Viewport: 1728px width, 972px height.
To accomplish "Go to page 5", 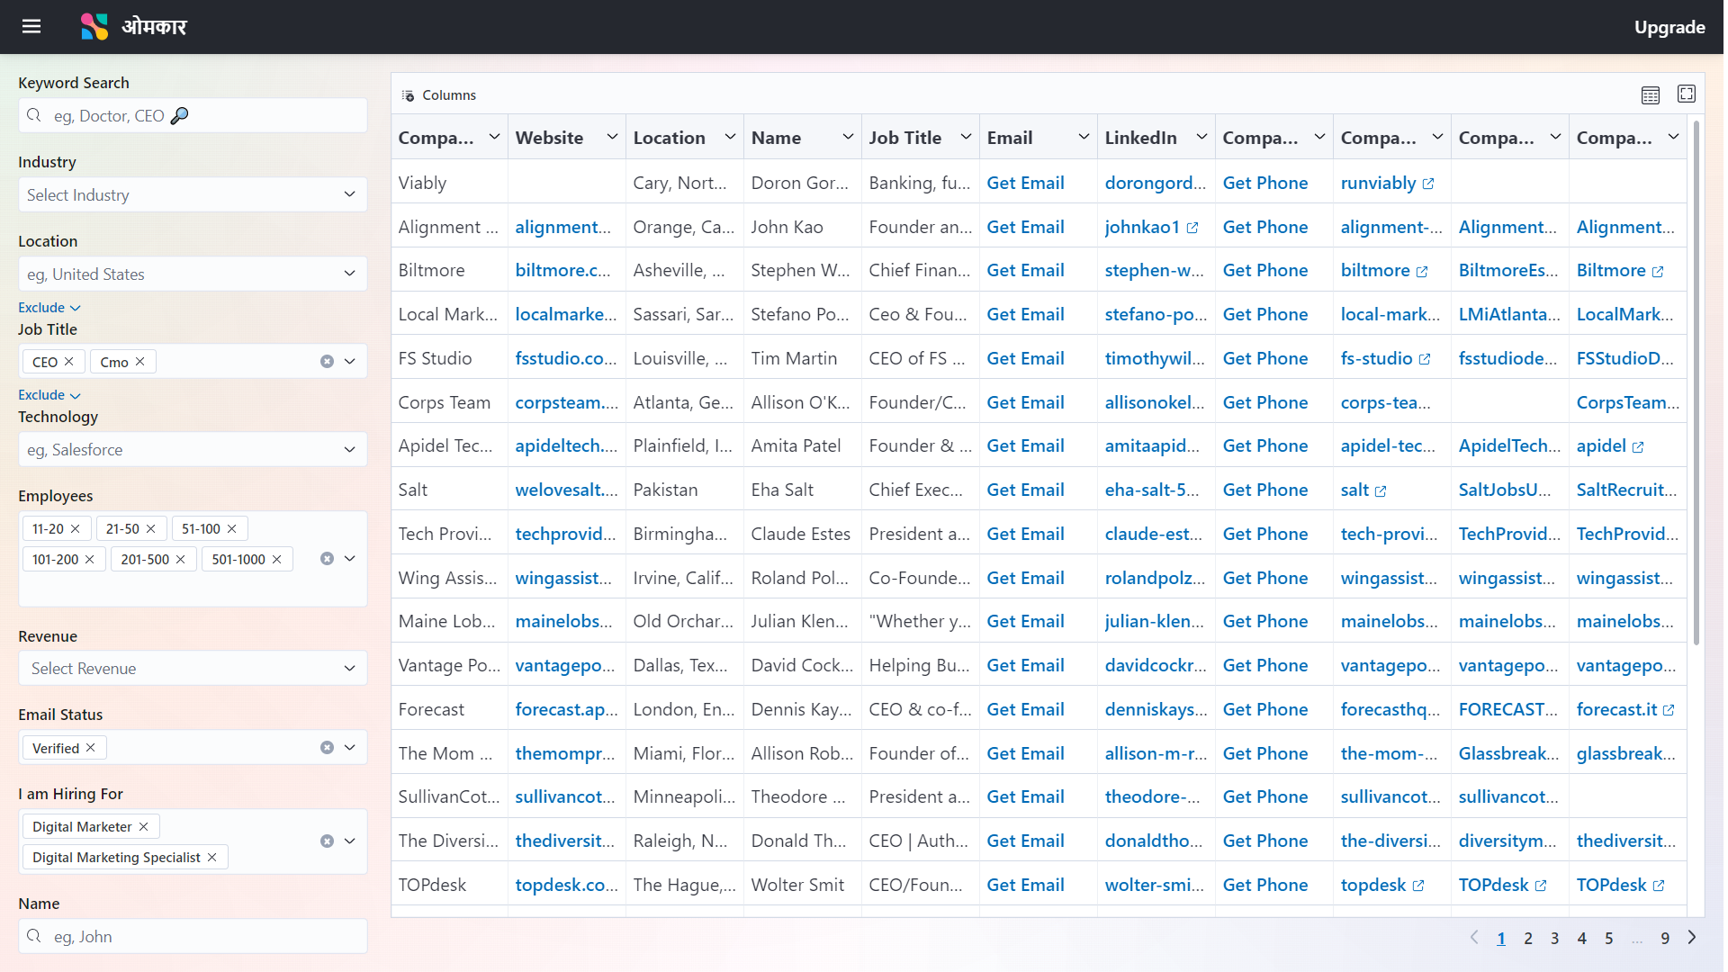I will pyautogui.click(x=1608, y=939).
